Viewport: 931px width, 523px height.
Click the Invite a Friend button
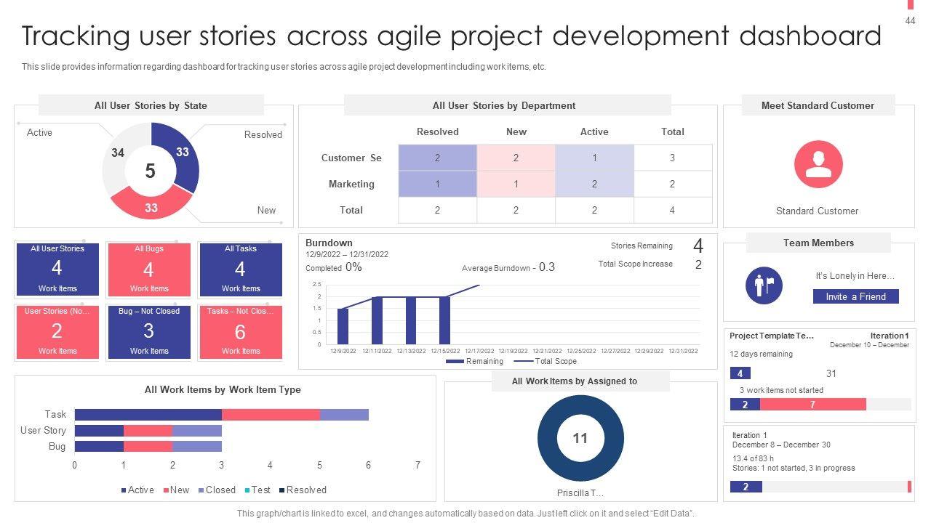pyautogui.click(x=855, y=296)
